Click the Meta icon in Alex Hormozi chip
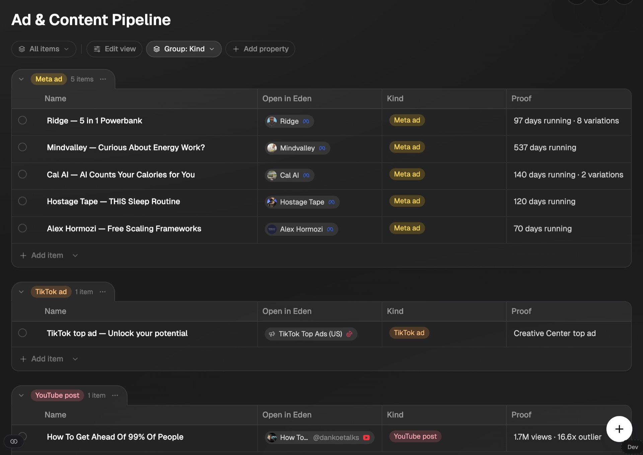The height and width of the screenshot is (455, 643). coord(330,229)
